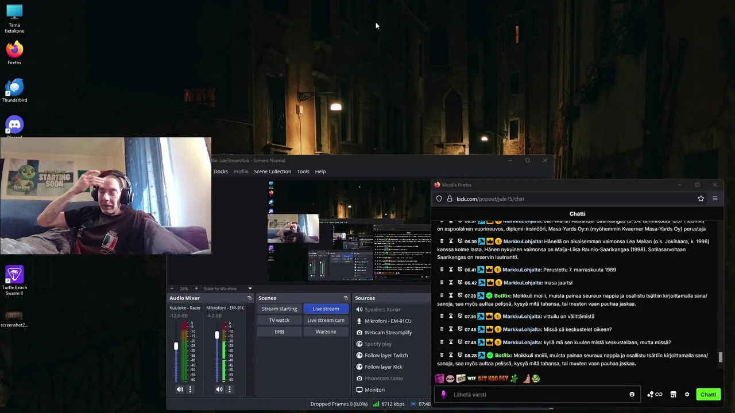Image resolution: width=735 pixels, height=413 pixels.
Task: Click the kick.com/popout/jule75/chat address bar
Action: (490, 198)
